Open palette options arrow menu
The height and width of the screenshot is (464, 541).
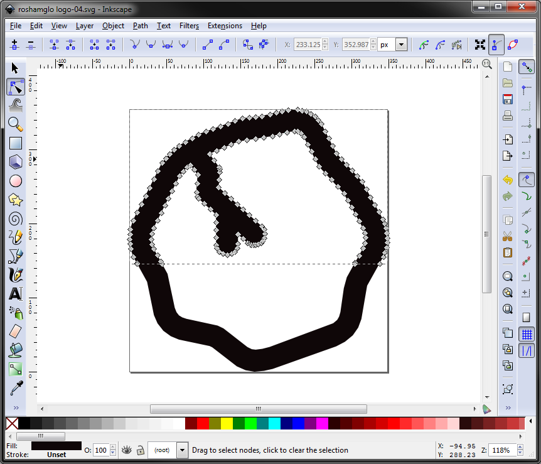click(531, 421)
